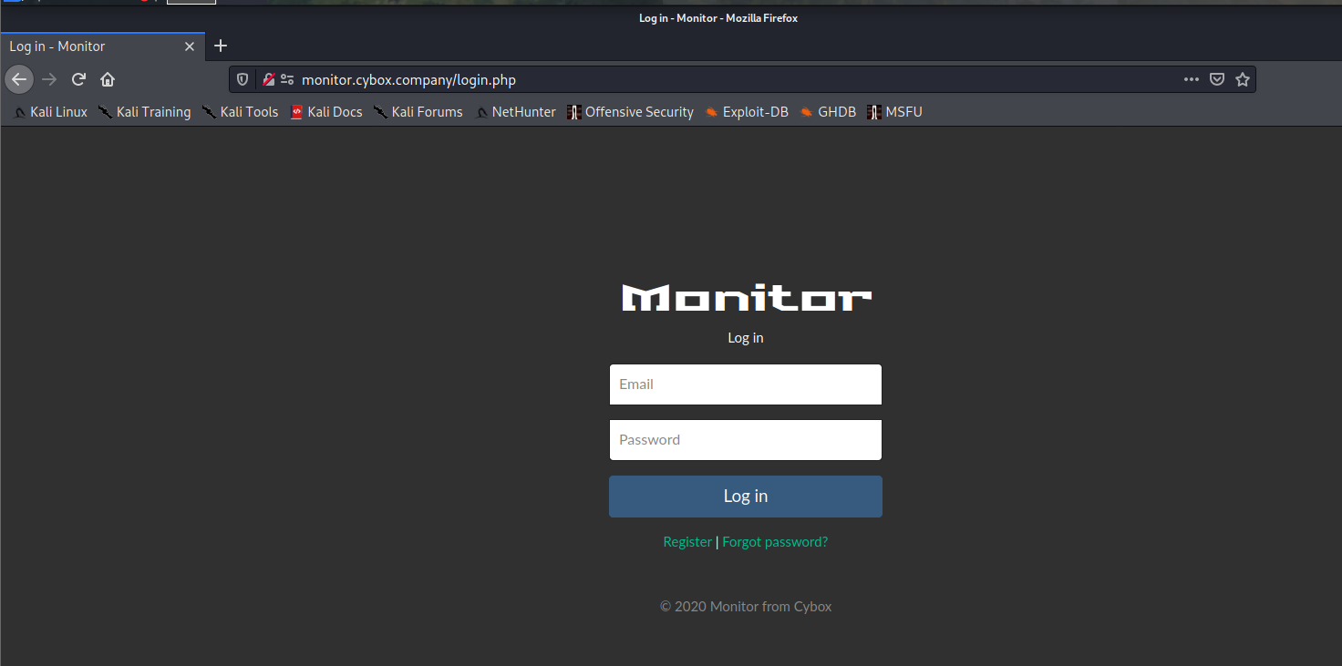Image resolution: width=1342 pixels, height=666 pixels.
Task: Bookmark this page with the star icon
Action: [x=1242, y=79]
